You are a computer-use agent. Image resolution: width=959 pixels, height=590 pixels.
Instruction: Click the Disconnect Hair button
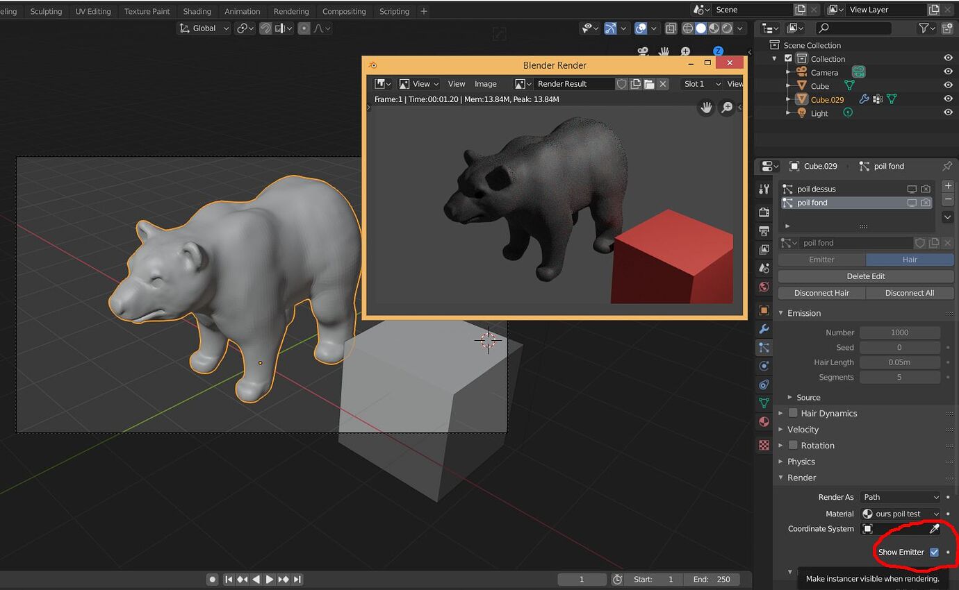coord(821,293)
